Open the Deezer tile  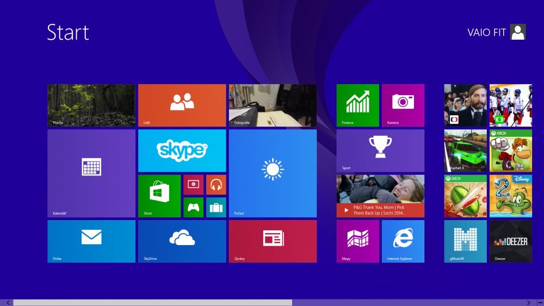(511, 241)
